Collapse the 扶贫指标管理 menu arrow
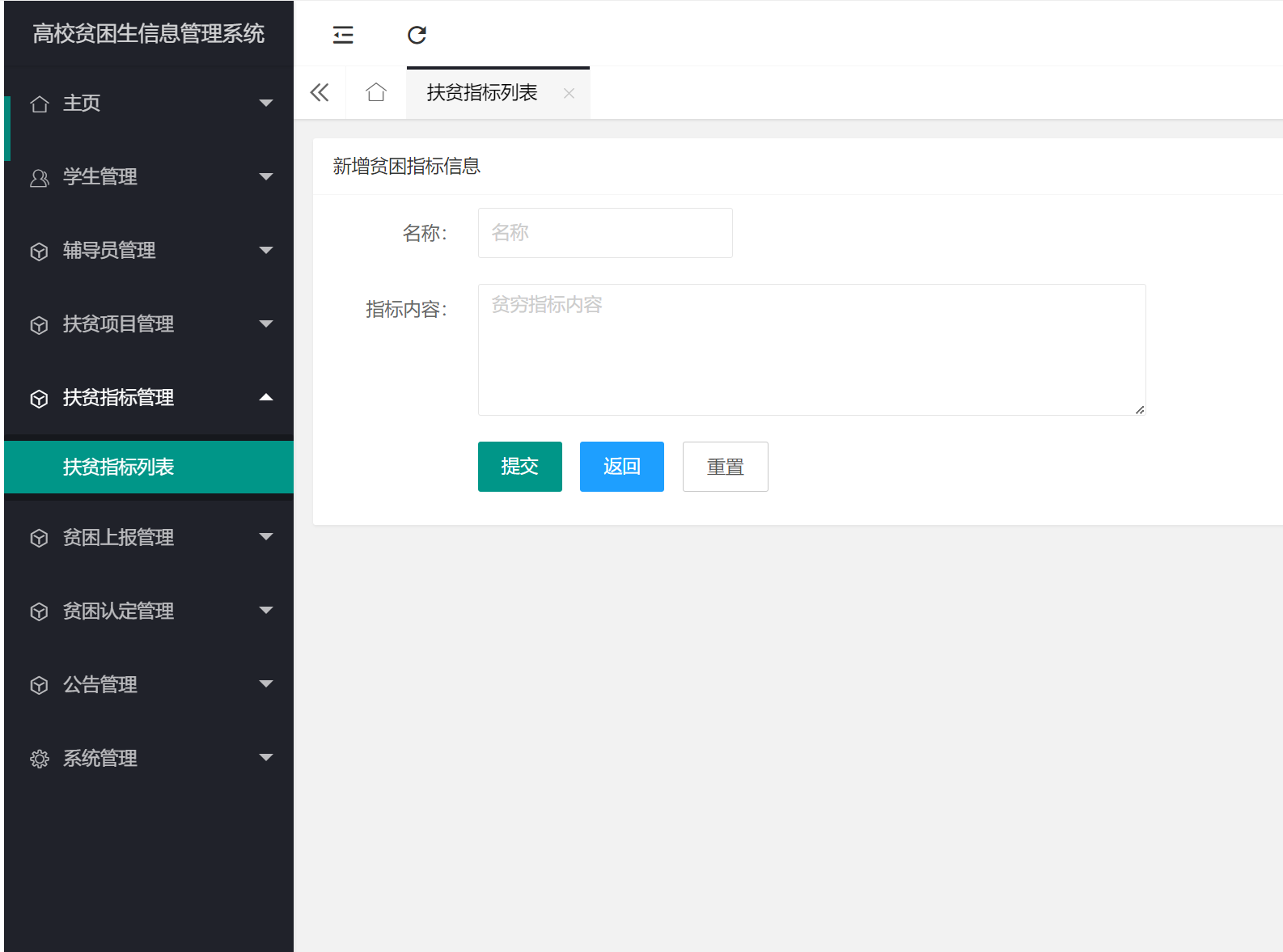Viewport: 1283px width, 952px height. (266, 397)
